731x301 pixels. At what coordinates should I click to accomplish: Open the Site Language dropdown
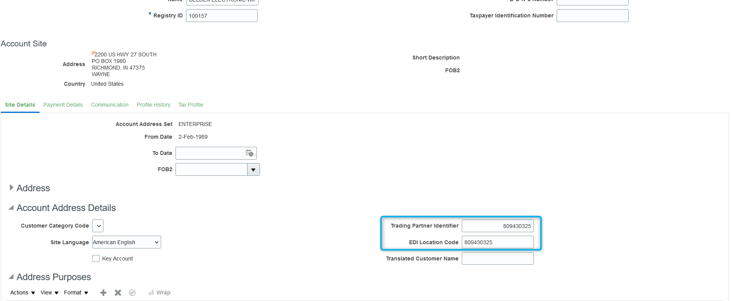pos(127,242)
